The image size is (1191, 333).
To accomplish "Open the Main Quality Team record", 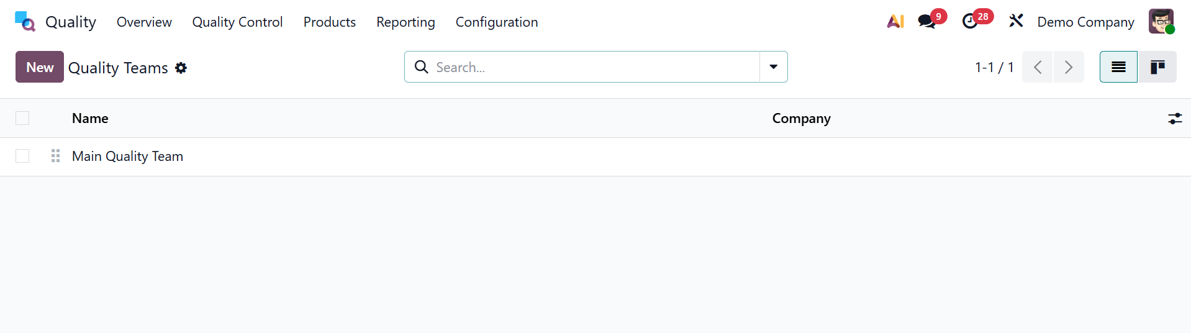I will coord(127,156).
